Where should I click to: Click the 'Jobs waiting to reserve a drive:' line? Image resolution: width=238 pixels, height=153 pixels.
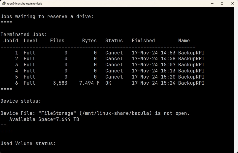pos(47,16)
